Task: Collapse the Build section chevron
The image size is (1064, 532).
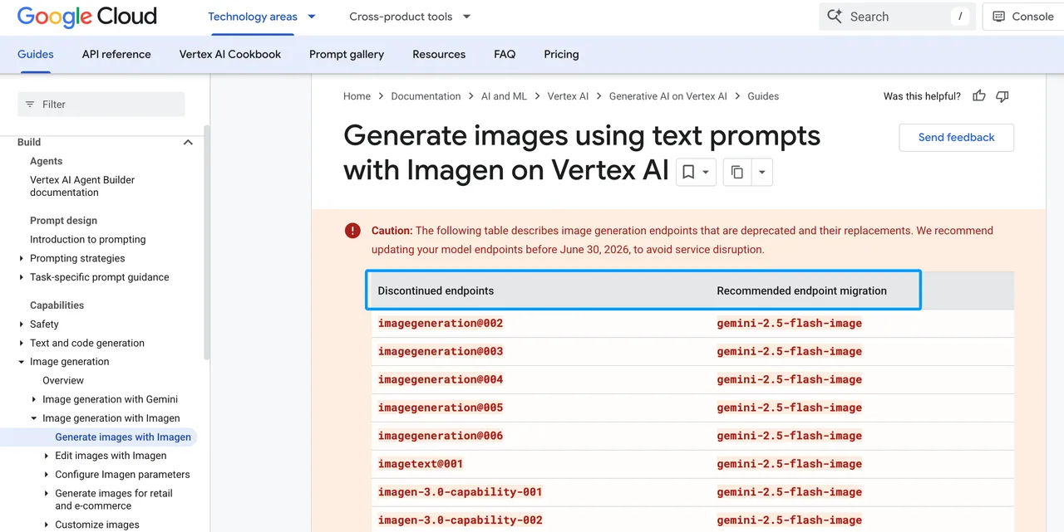Action: [x=188, y=142]
